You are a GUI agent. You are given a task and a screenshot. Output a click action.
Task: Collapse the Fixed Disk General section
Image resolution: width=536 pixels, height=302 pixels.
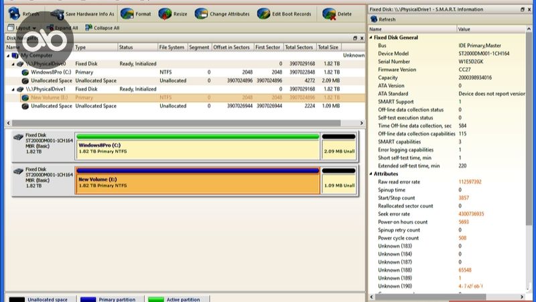pyautogui.click(x=371, y=38)
